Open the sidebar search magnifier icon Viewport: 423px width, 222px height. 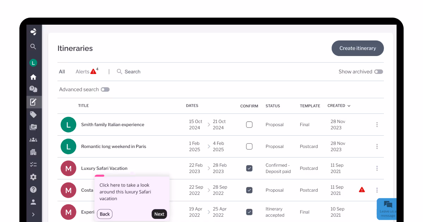(x=33, y=47)
